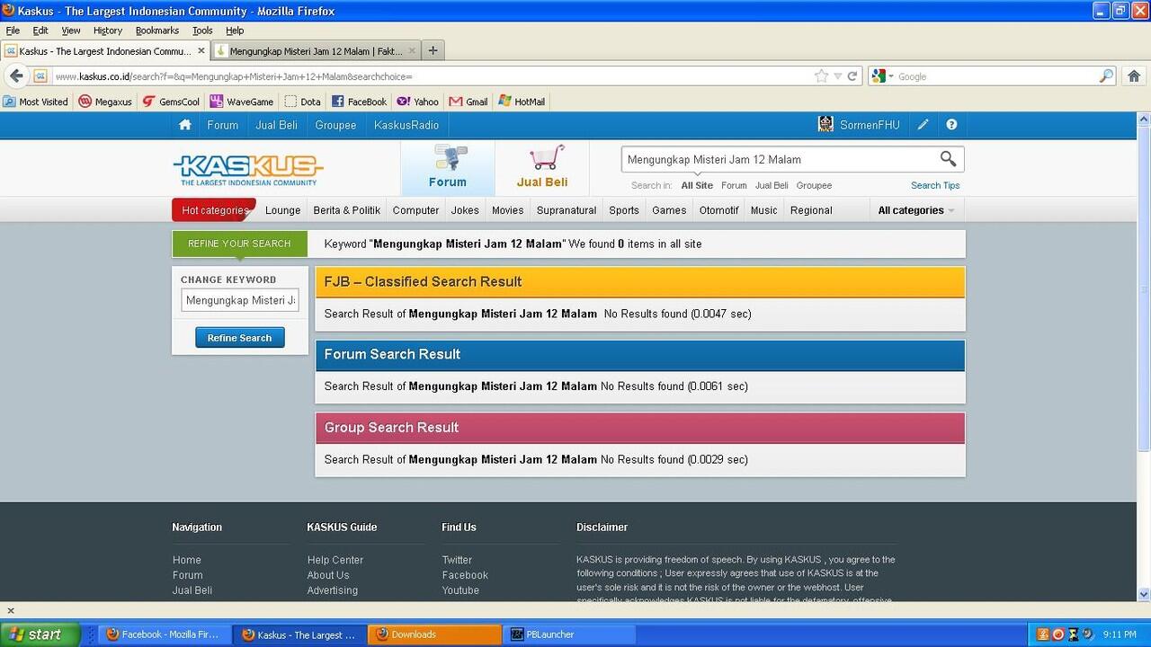Click the KASKUS logo
1151x647 pixels.
coord(248,169)
